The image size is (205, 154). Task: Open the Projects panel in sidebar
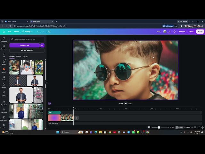pos(4,86)
